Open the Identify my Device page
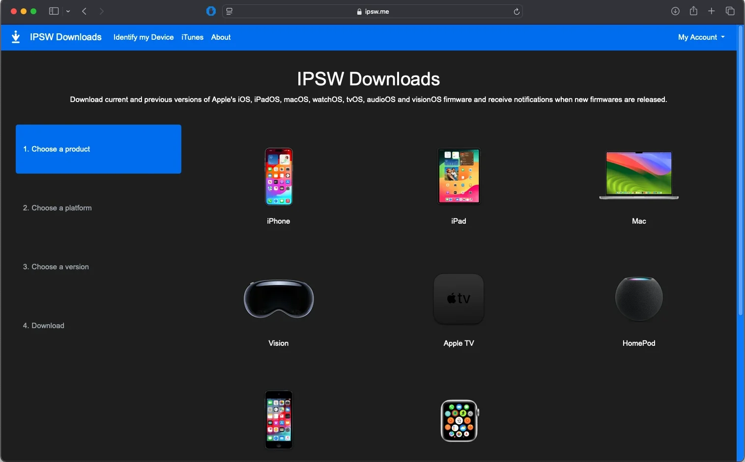 pos(143,37)
